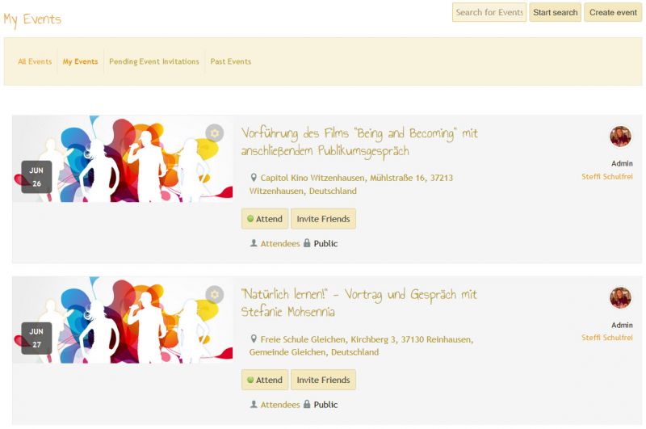Click Create event button
The width and height of the screenshot is (646, 429).
[x=613, y=12]
